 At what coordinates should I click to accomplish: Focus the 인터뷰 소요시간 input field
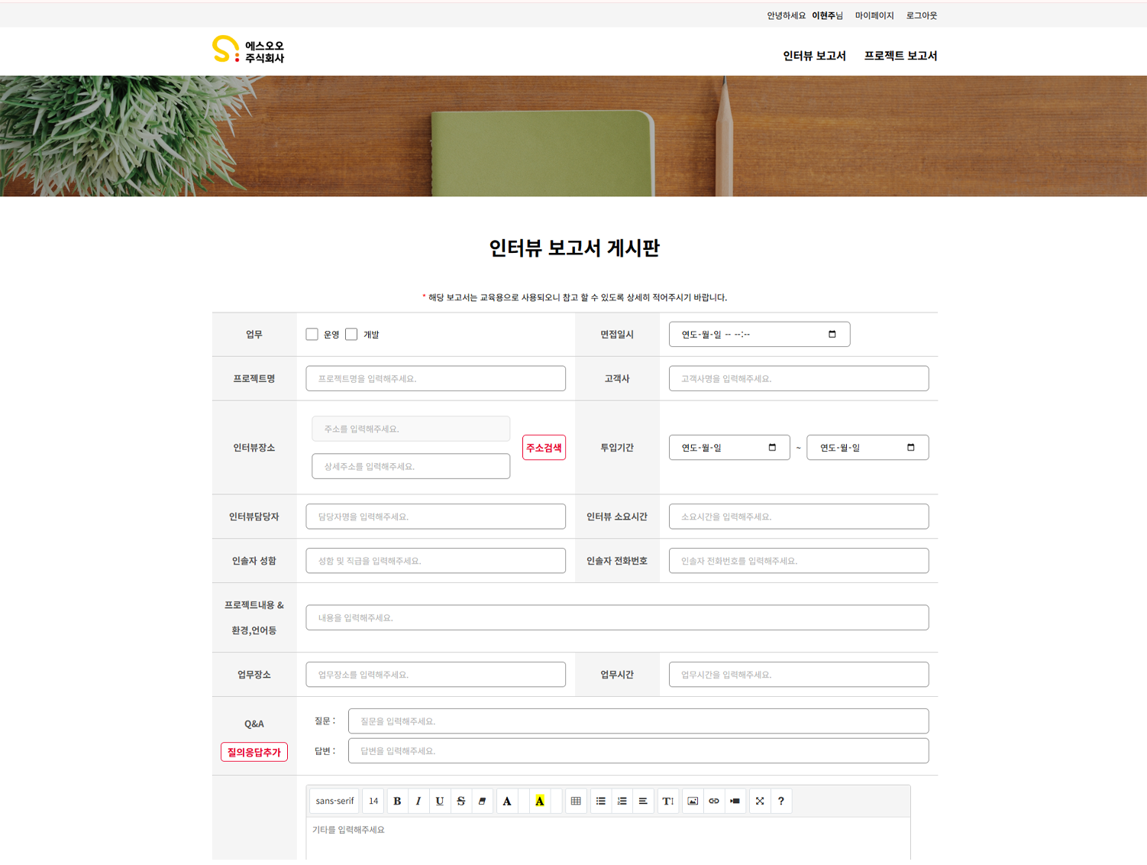[799, 517]
